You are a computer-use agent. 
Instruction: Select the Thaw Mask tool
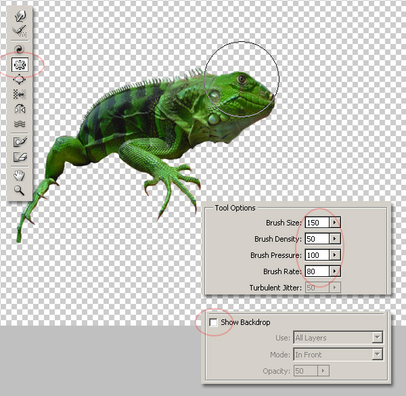(20, 157)
